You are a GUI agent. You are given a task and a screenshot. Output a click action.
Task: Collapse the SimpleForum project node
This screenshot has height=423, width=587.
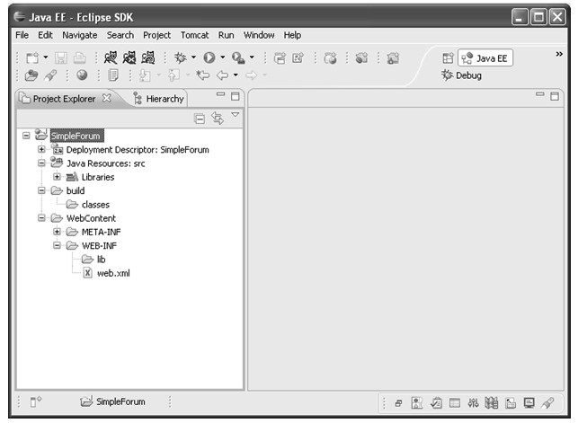[26, 136]
